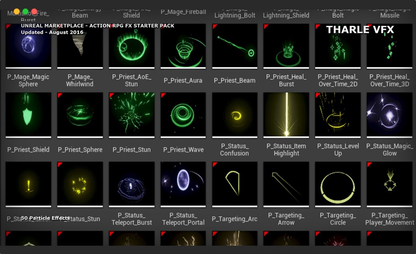Open the P_Targeting_Player_Movement thumbnail

(x=390, y=184)
